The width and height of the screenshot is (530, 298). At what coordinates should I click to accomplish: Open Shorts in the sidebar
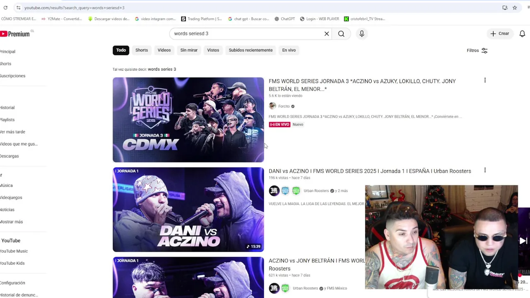(x=6, y=64)
